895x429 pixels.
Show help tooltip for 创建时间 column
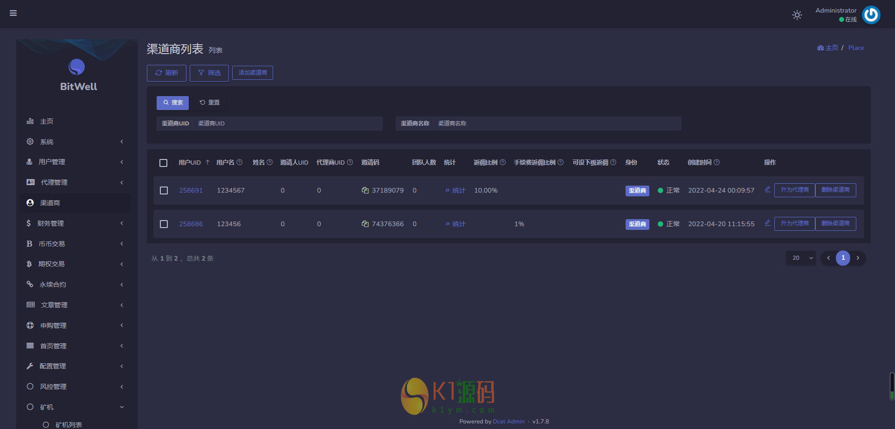click(x=717, y=162)
